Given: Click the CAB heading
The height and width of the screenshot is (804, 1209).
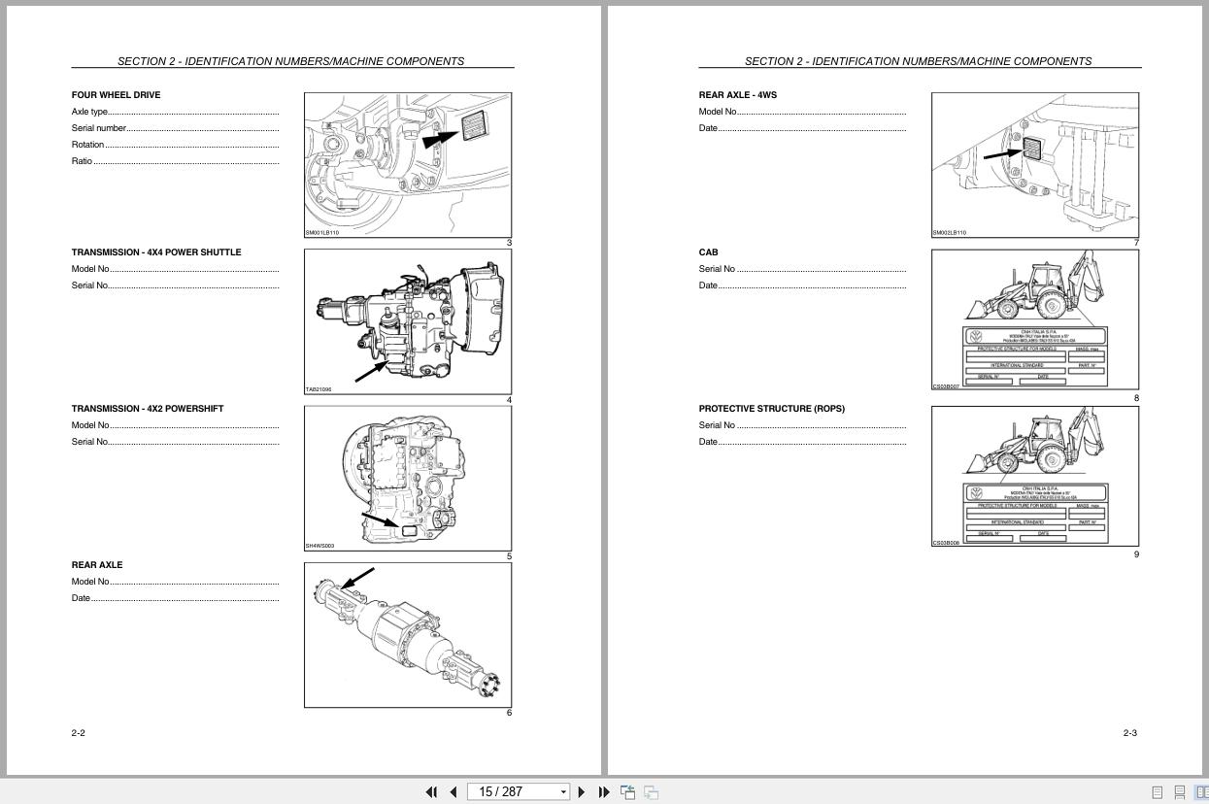Looking at the screenshot, I should pos(709,252).
